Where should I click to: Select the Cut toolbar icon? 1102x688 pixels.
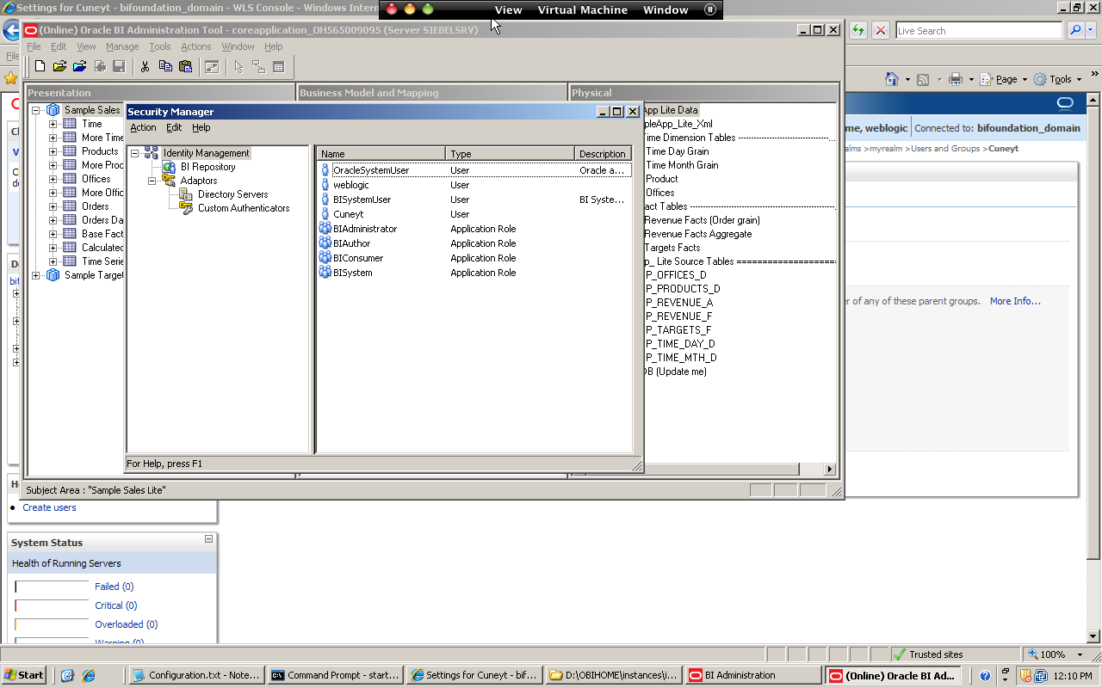click(145, 66)
